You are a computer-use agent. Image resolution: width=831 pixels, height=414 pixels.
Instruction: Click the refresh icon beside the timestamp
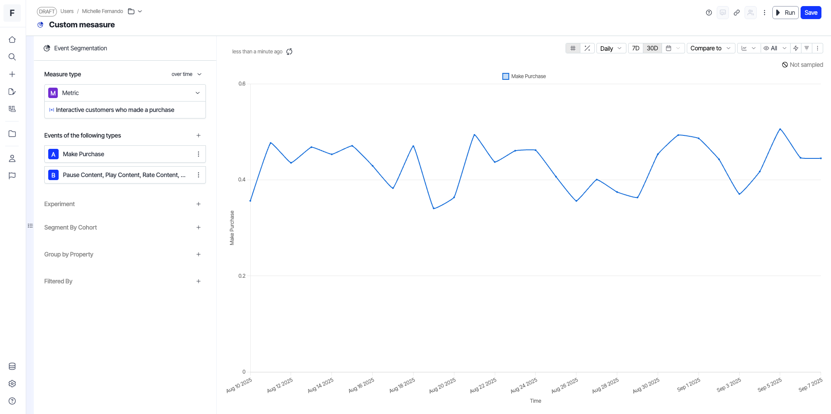tap(289, 52)
